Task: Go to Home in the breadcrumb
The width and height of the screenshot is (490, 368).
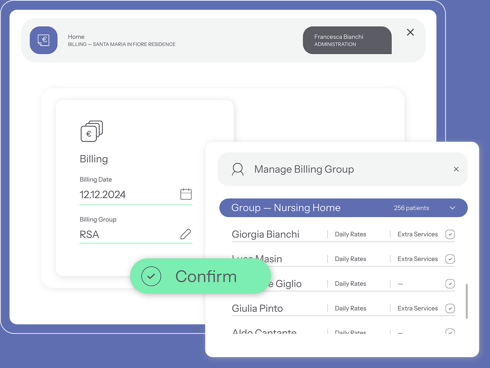Action: [x=76, y=37]
